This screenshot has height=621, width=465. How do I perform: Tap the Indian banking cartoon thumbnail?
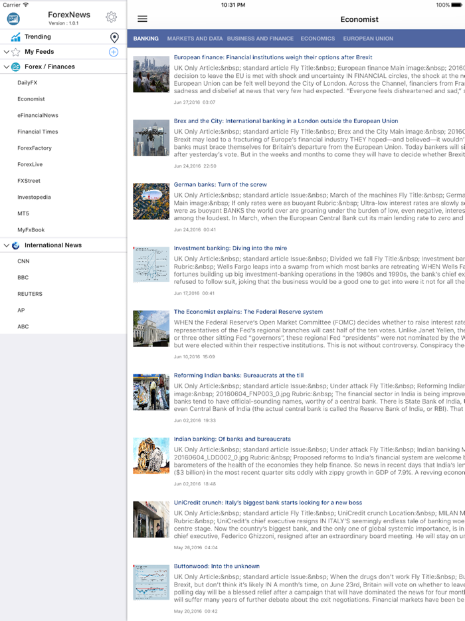(151, 456)
